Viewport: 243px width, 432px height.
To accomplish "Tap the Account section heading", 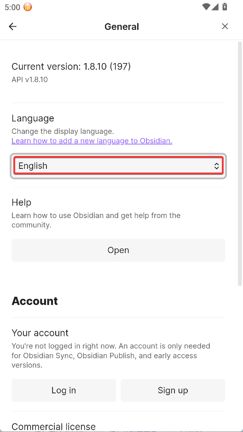I will (x=35, y=301).
